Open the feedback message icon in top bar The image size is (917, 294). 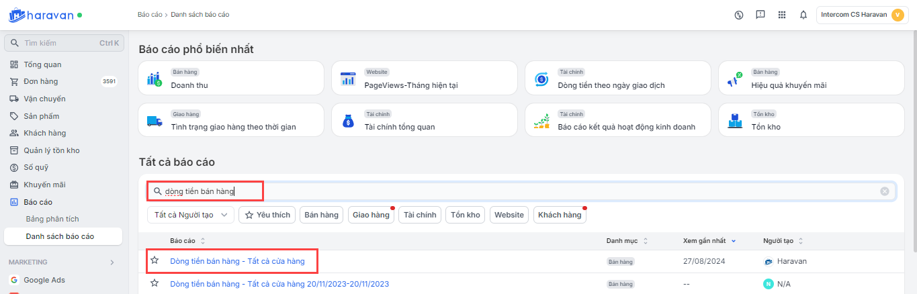[x=760, y=15]
